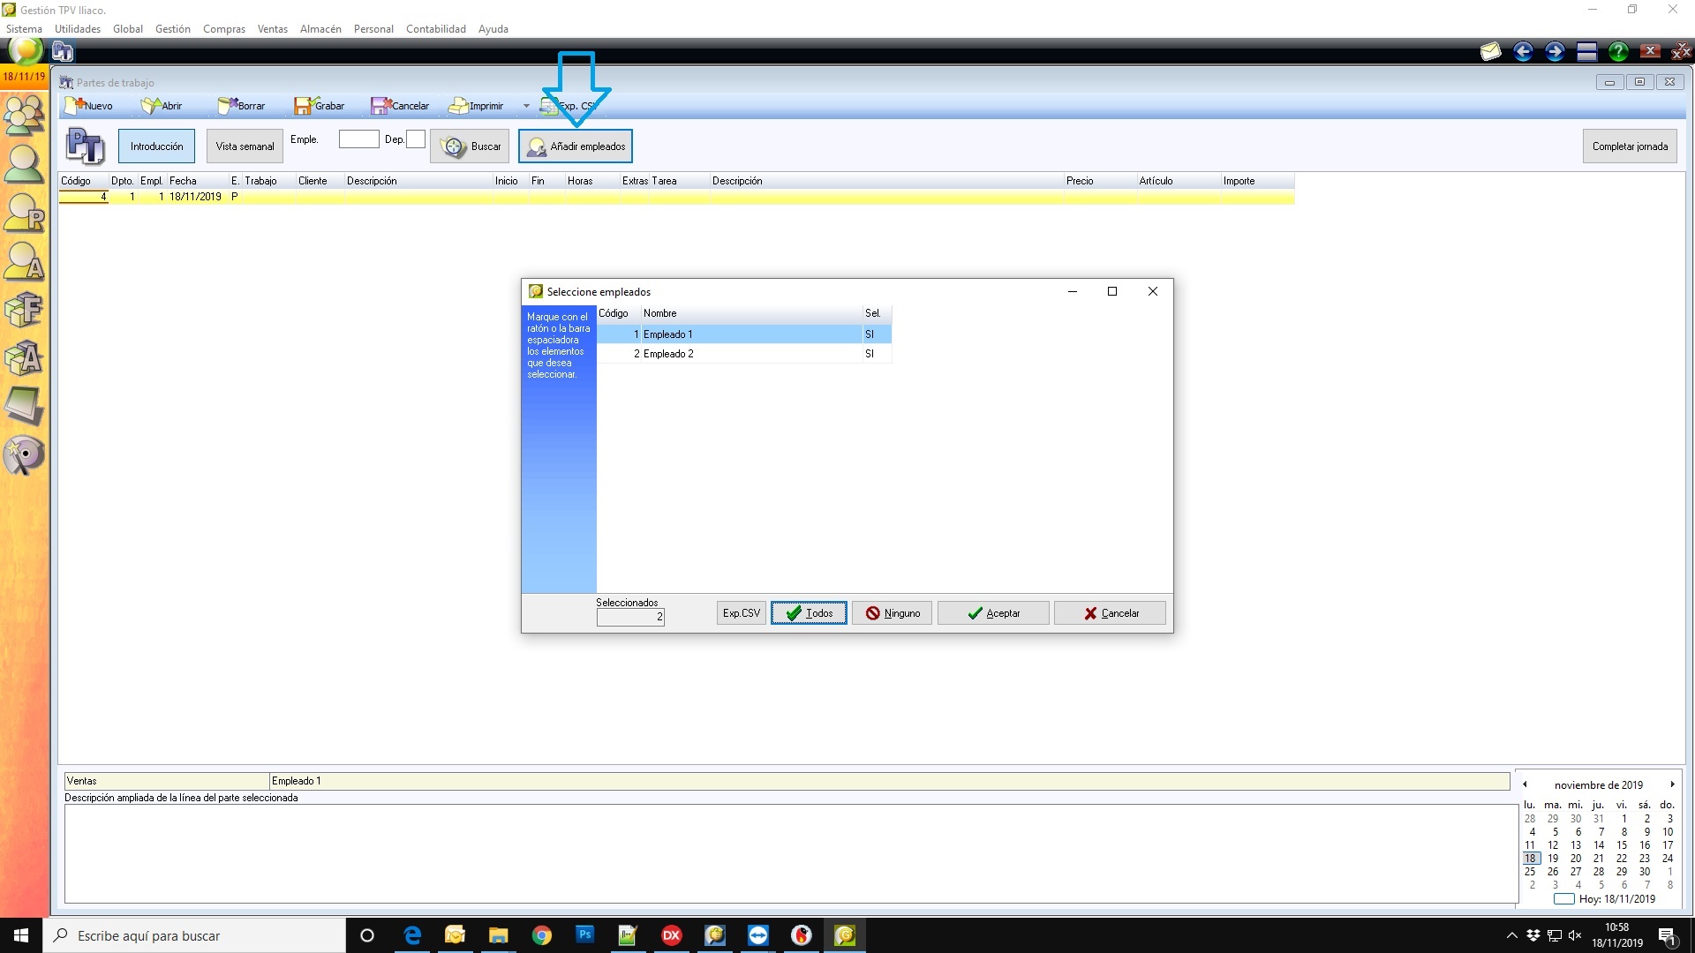This screenshot has width=1695, height=953.
Task: Click the large PT icon button
Action: (86, 146)
